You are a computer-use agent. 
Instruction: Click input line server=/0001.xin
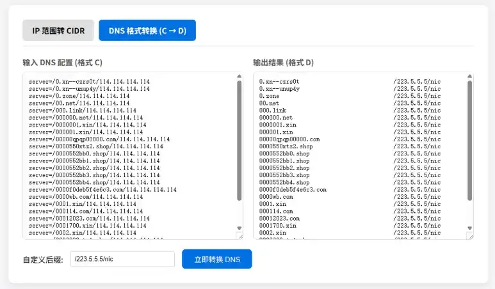coord(83,204)
